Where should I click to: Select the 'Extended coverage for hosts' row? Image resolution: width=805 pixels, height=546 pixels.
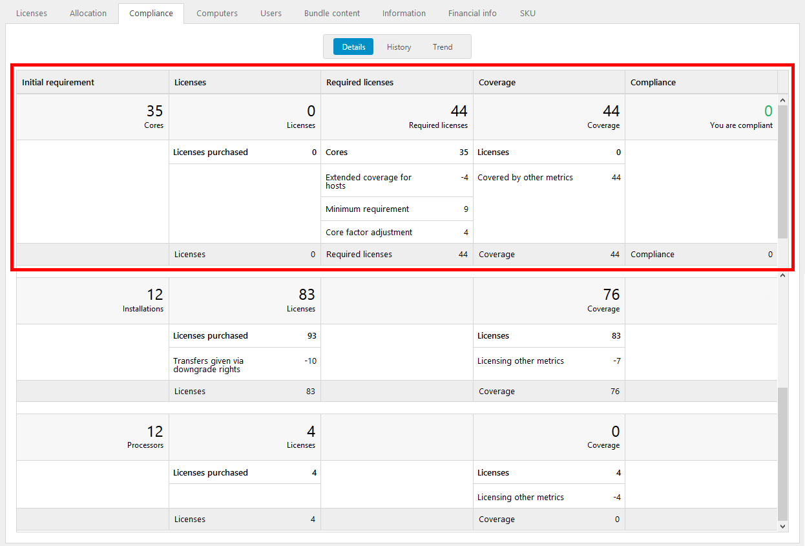tap(397, 181)
